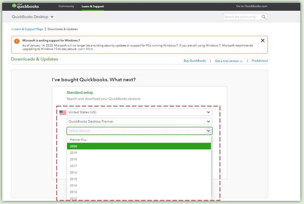Click the Downloads & Updates page heading
Screen dimensions: 304x204
(34, 59)
